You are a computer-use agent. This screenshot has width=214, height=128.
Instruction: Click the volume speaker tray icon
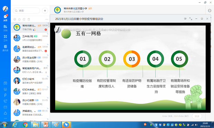[x=196, y=125]
